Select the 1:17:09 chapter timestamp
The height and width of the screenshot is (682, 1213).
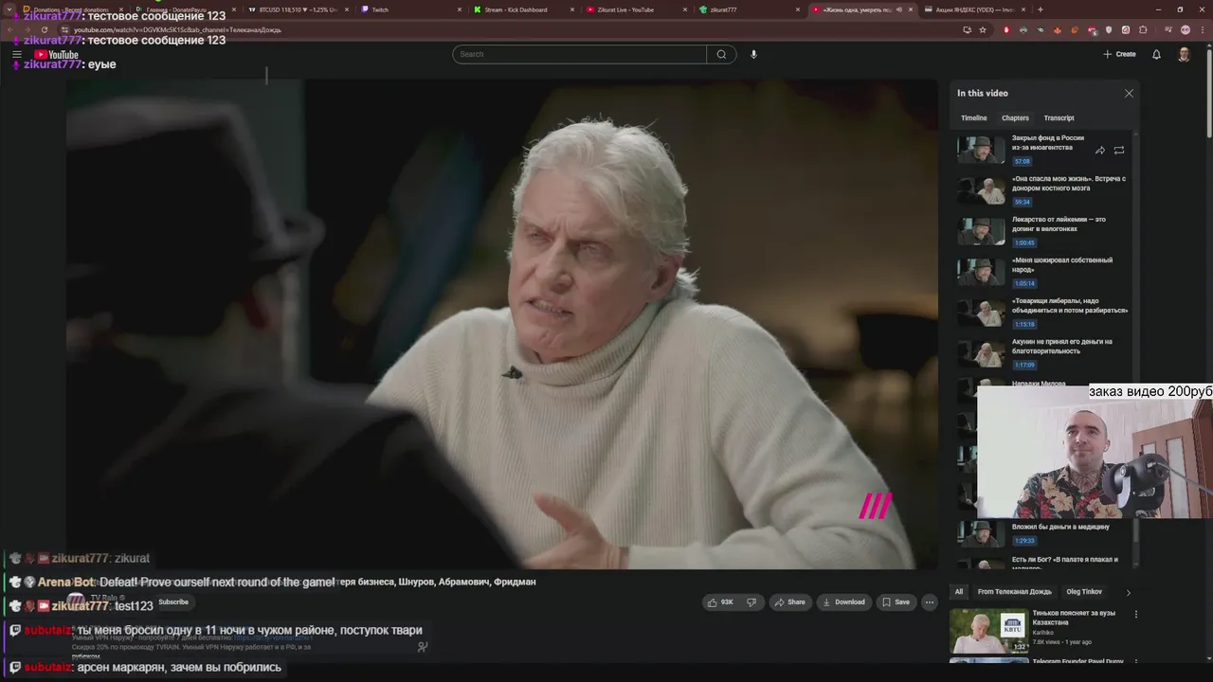(1024, 365)
